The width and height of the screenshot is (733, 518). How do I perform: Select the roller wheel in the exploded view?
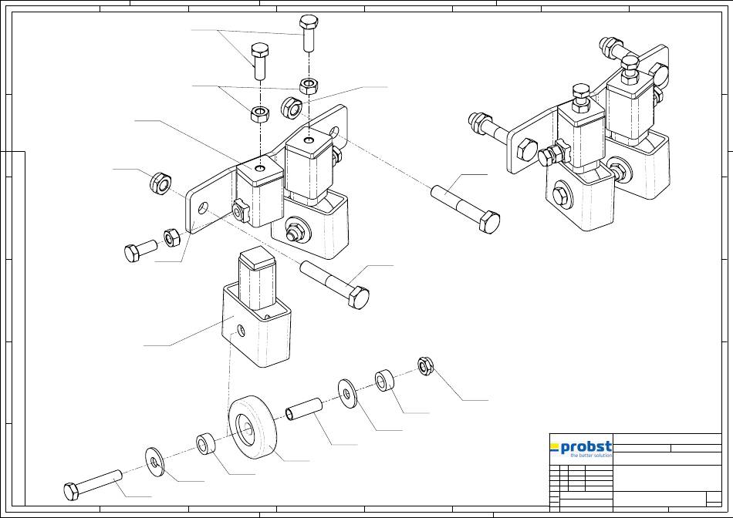click(x=252, y=428)
